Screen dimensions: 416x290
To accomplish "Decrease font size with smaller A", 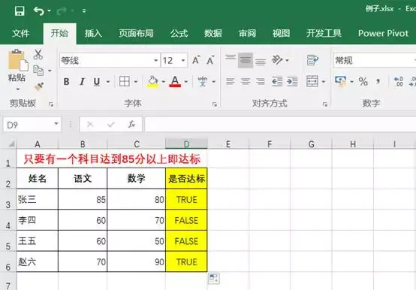I will coord(210,60).
